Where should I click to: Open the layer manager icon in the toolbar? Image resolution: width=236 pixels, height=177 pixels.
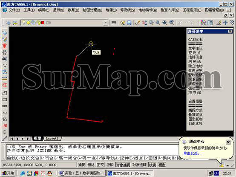coord(9,23)
